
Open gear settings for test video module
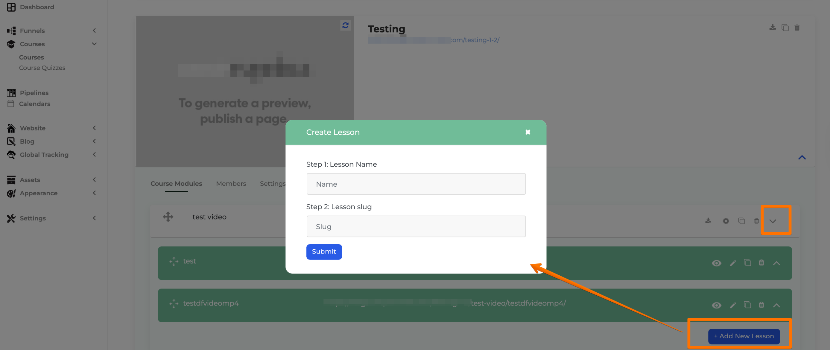click(x=726, y=221)
